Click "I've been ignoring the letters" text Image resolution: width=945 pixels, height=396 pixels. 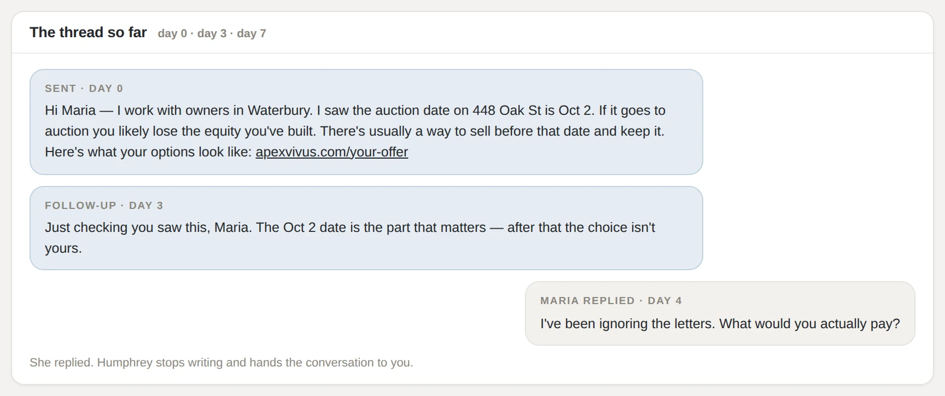click(x=628, y=324)
